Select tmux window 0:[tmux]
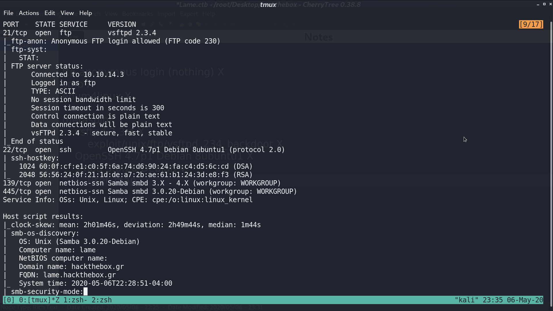Viewport: 553px width, 311px height. (39, 300)
